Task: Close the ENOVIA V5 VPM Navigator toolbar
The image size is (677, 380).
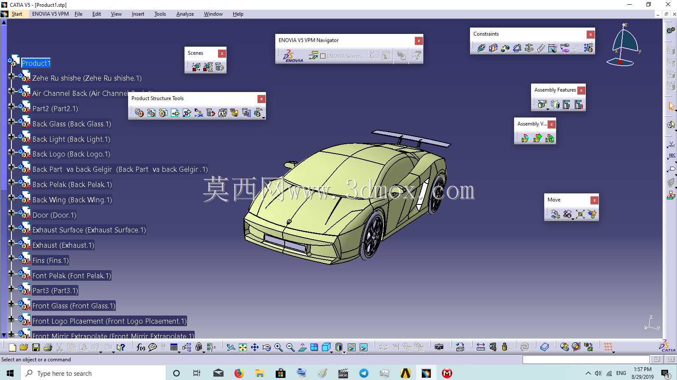Action: (x=419, y=41)
